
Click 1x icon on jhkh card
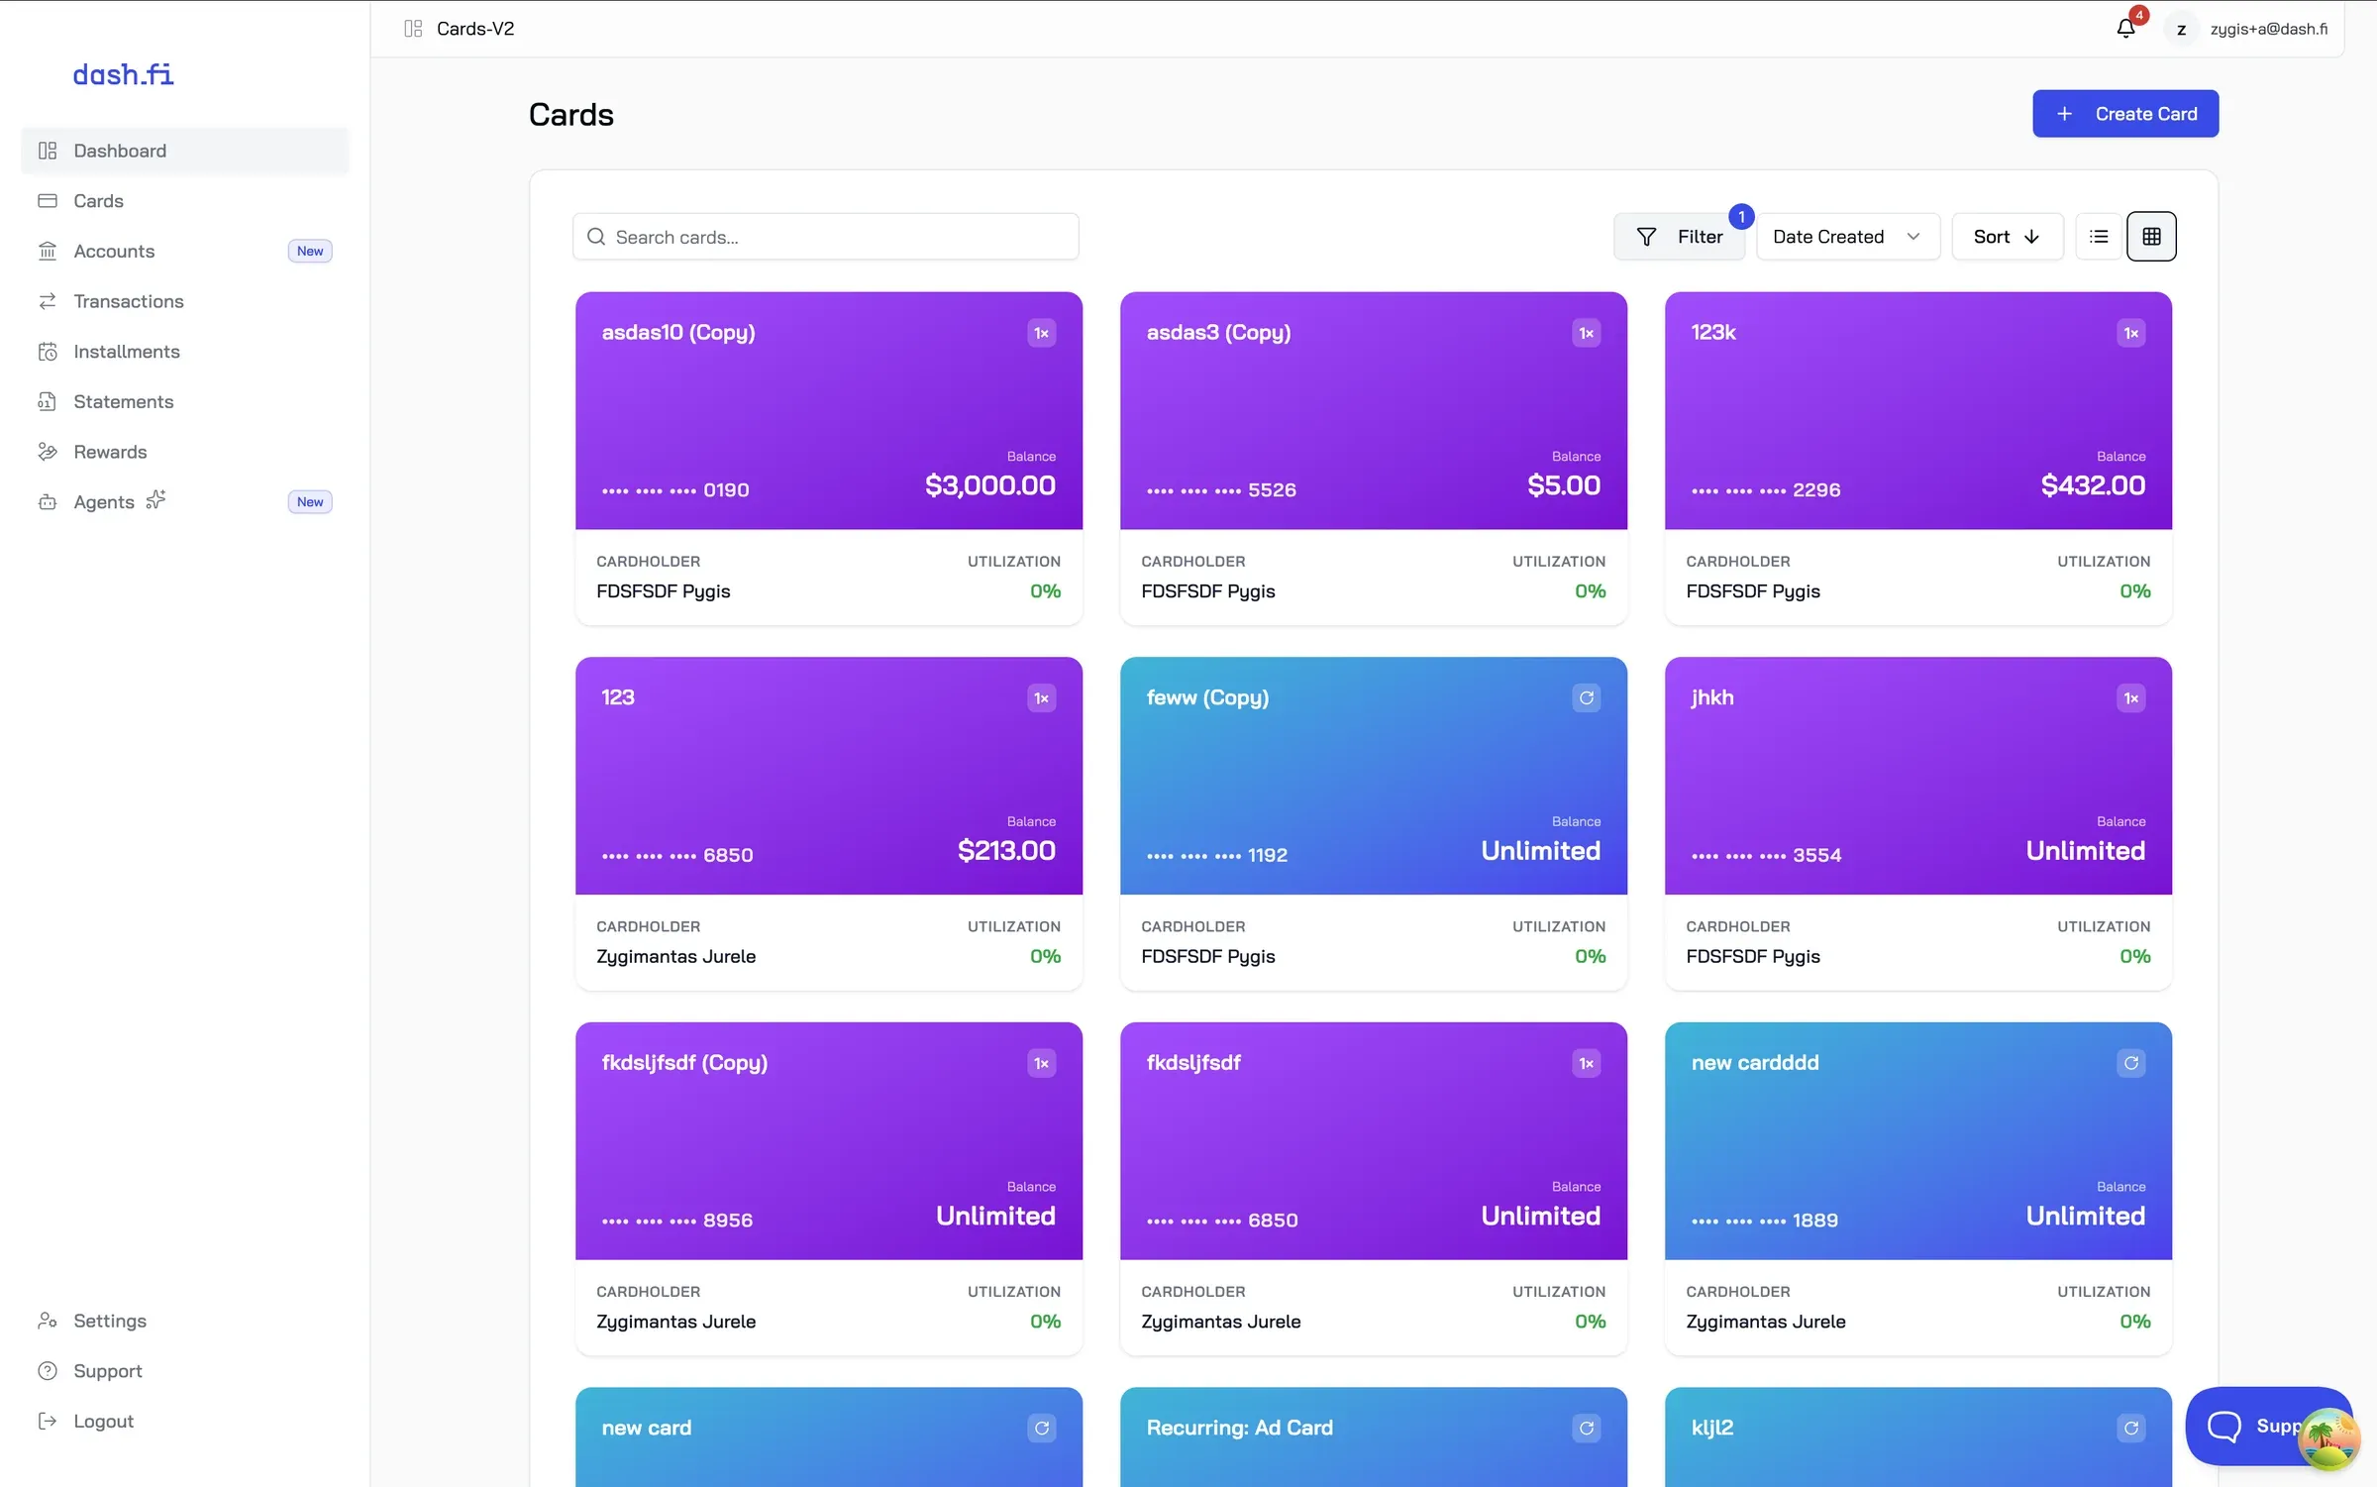[x=2130, y=698]
